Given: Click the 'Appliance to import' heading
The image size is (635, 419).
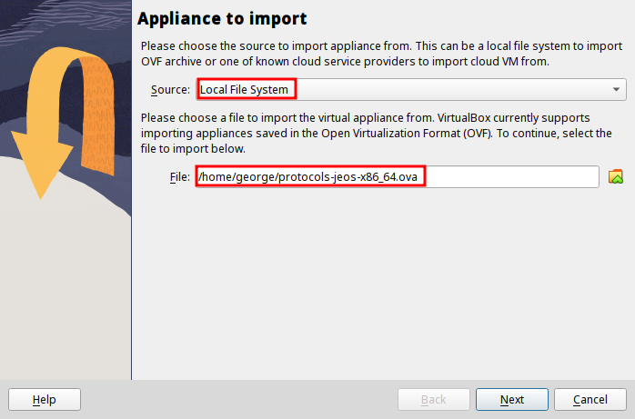Looking at the screenshot, I should point(222,18).
